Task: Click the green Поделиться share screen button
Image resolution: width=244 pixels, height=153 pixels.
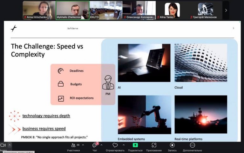Action: click(135, 145)
